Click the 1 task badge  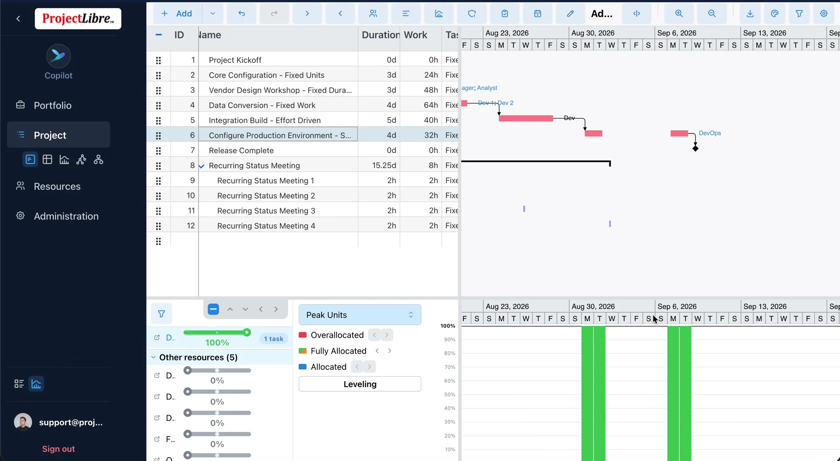[x=273, y=339]
